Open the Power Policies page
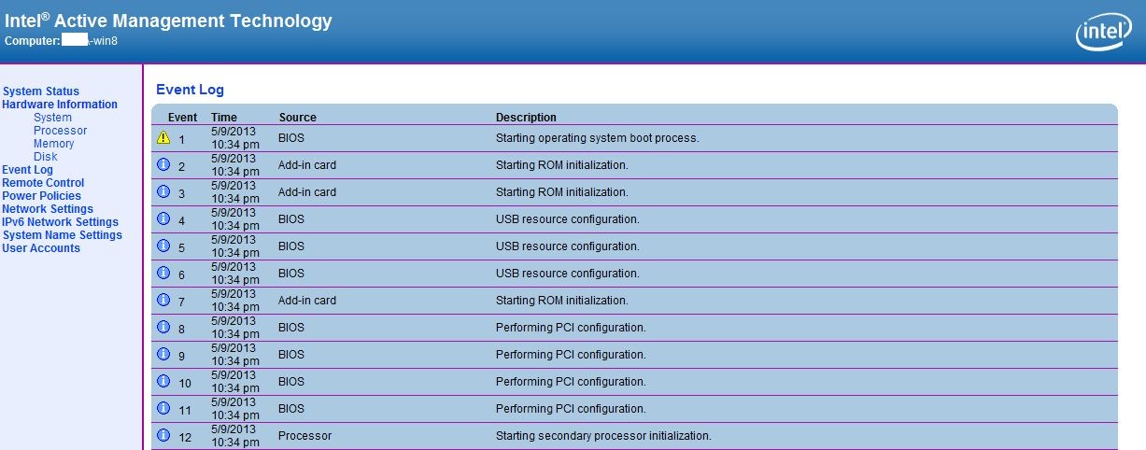Screen dimensions: 1146x450 tap(41, 196)
